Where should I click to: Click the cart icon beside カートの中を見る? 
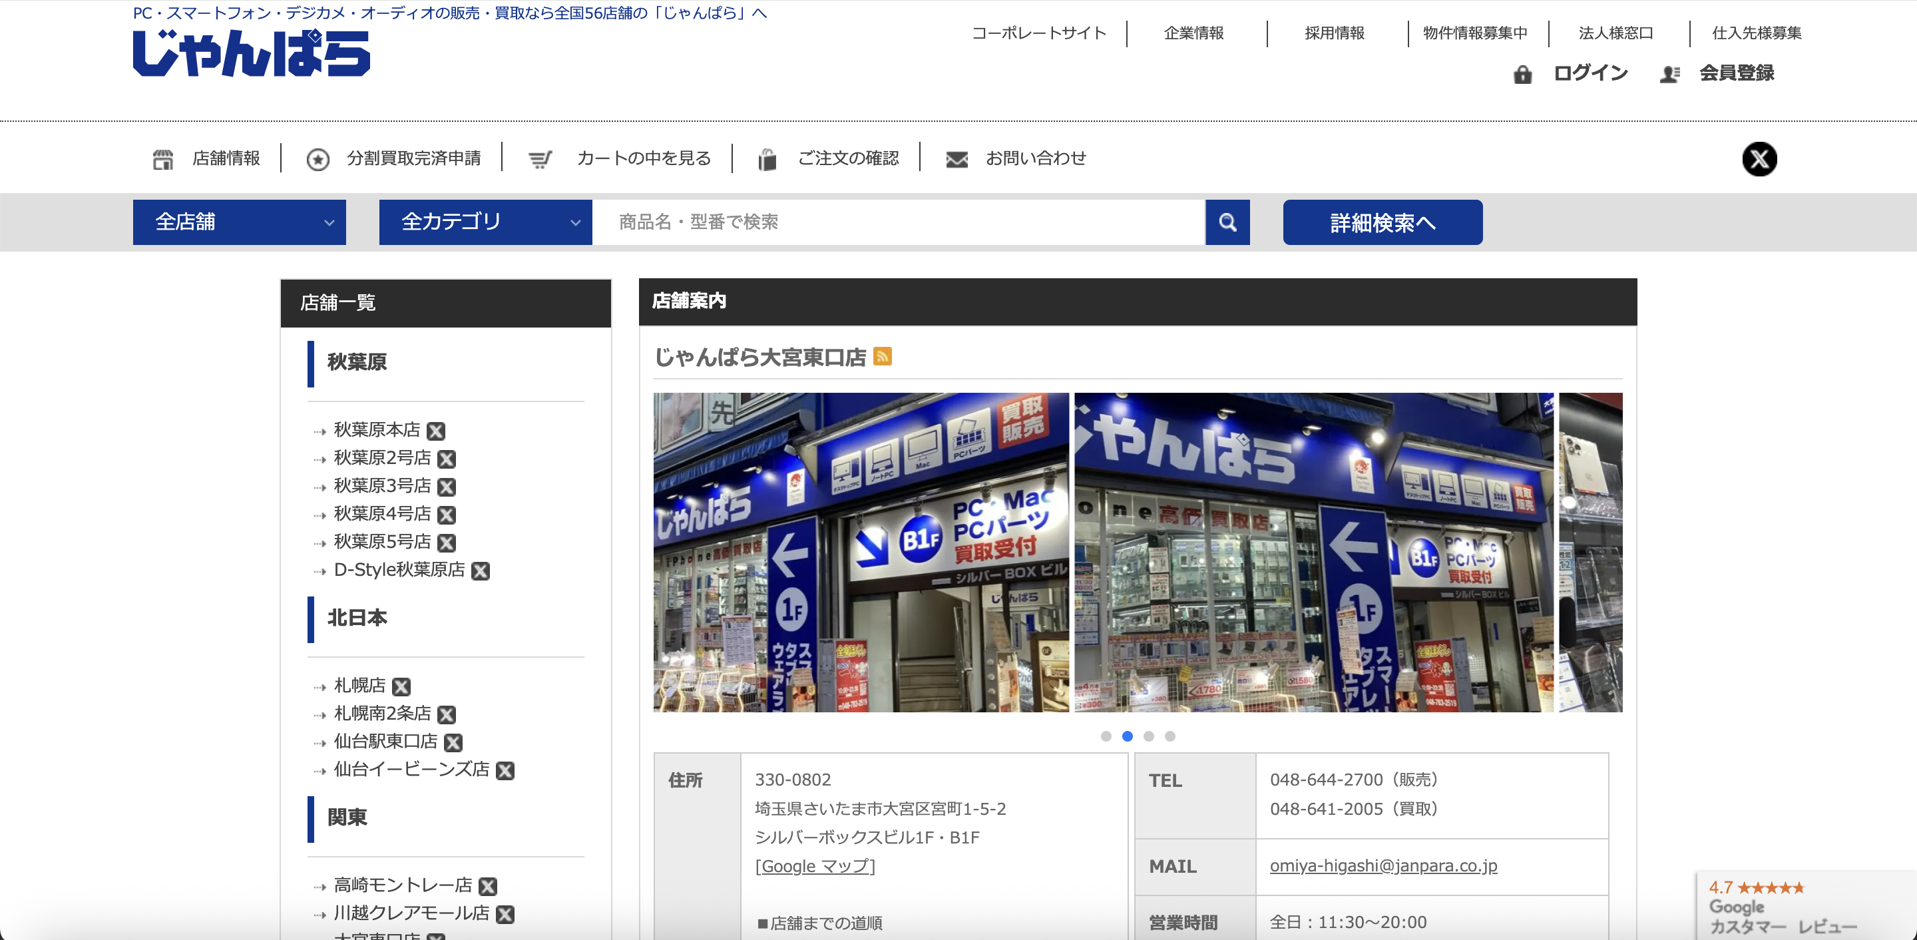[x=540, y=159]
